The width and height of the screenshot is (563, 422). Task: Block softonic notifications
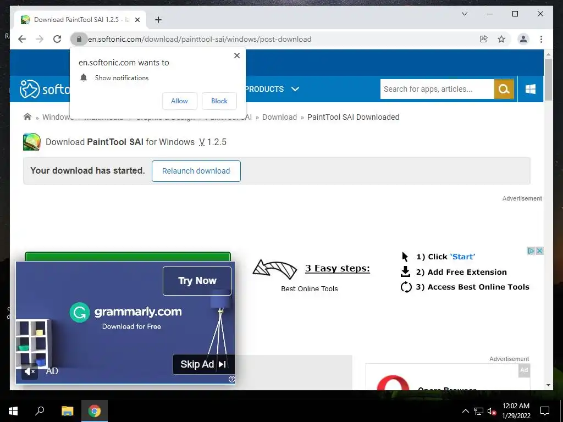[x=219, y=101]
